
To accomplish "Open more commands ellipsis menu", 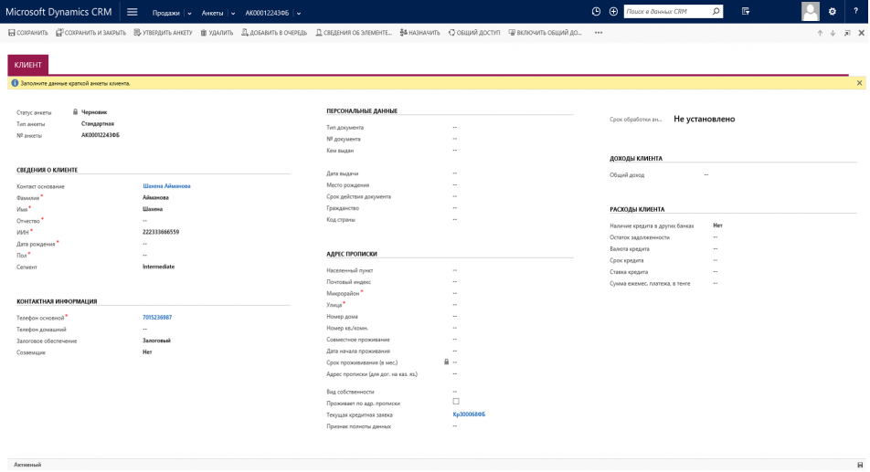I will pos(599,33).
